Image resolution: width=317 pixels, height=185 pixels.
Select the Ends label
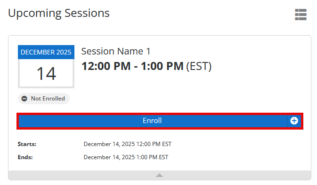pos(25,157)
